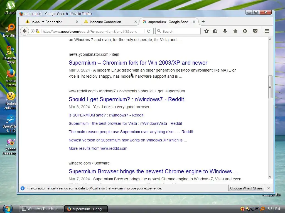
Task: Click news.ycombinator.com › item breadcrumb
Action: click(x=94, y=55)
